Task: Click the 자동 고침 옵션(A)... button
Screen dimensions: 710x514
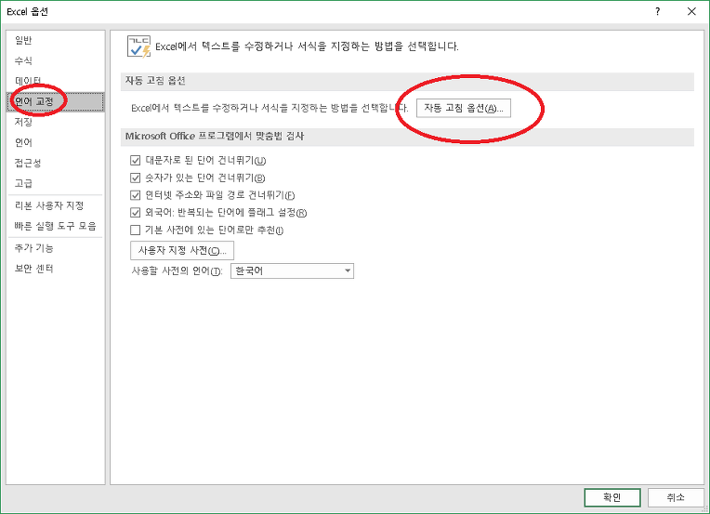Action: pyautogui.click(x=463, y=108)
